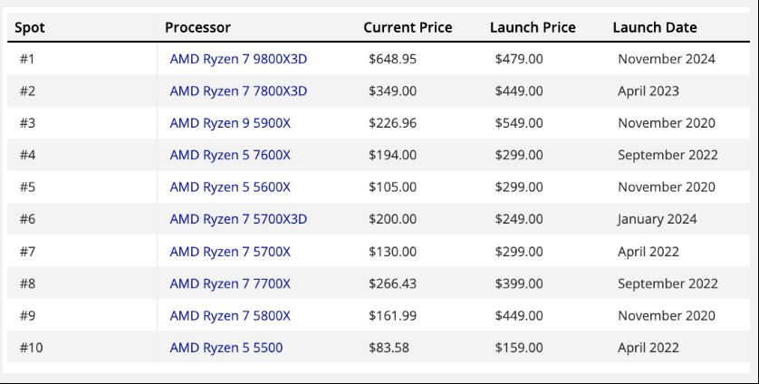Click the #1 spot cell

(26, 59)
